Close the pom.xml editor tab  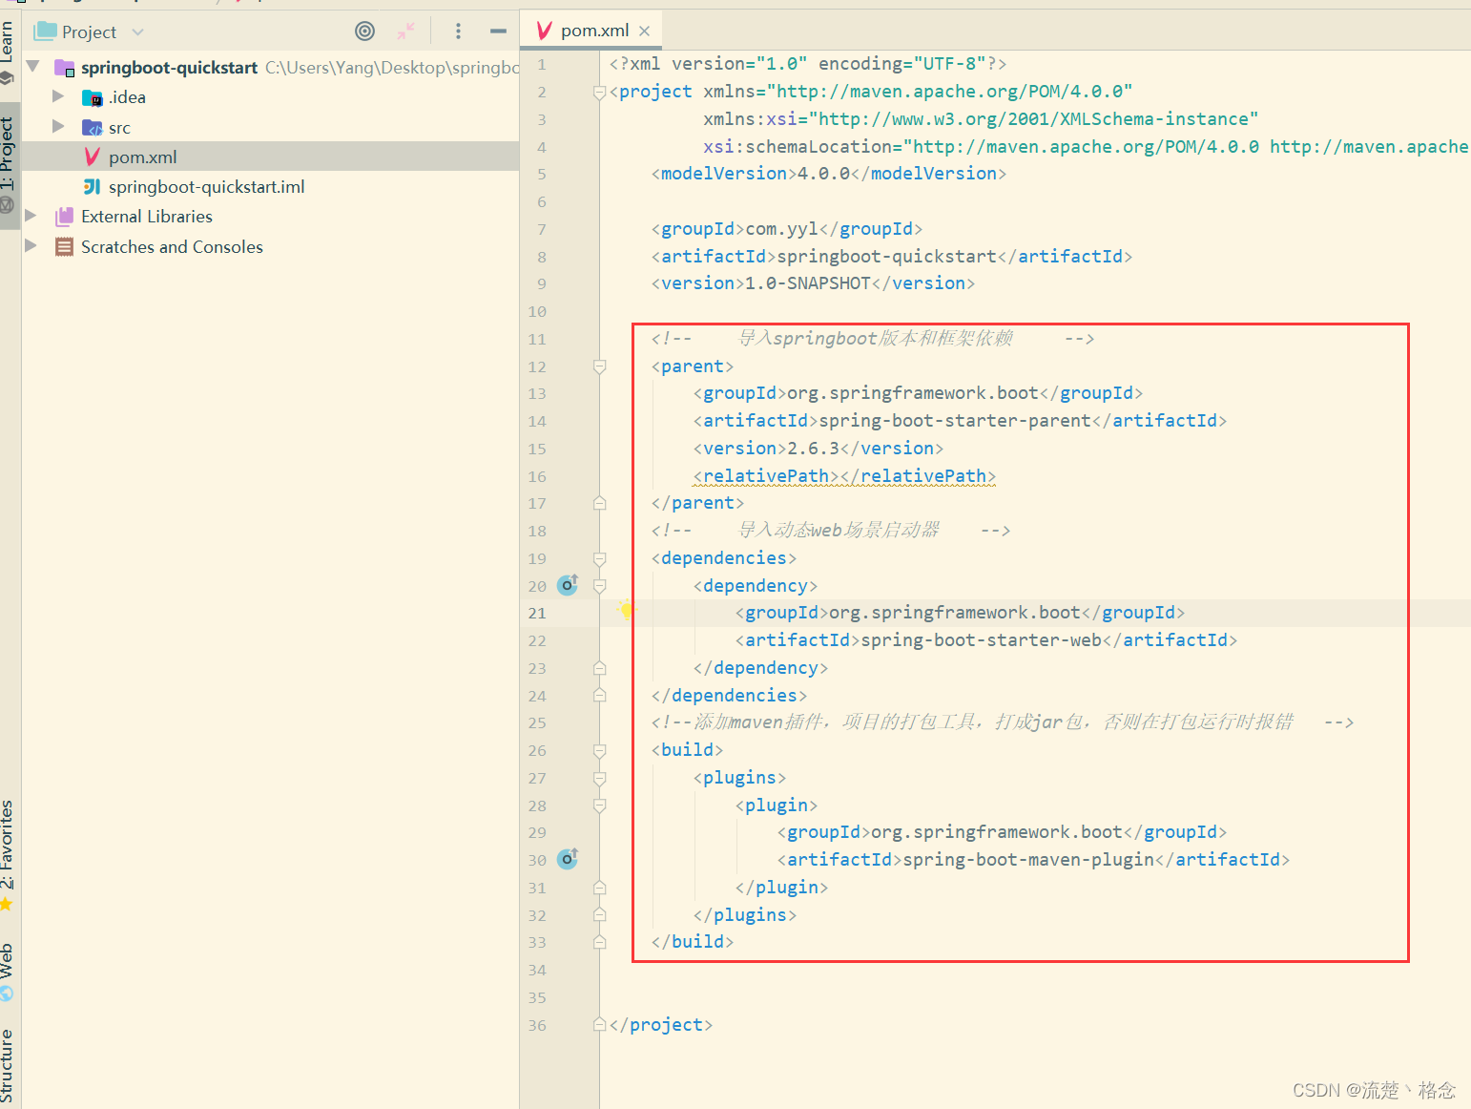tap(645, 31)
